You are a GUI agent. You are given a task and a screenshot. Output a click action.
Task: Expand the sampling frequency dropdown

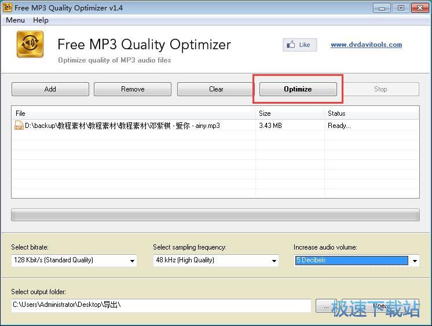[x=274, y=261]
